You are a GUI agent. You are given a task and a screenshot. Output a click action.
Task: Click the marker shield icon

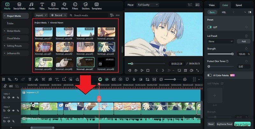pos(127,79)
